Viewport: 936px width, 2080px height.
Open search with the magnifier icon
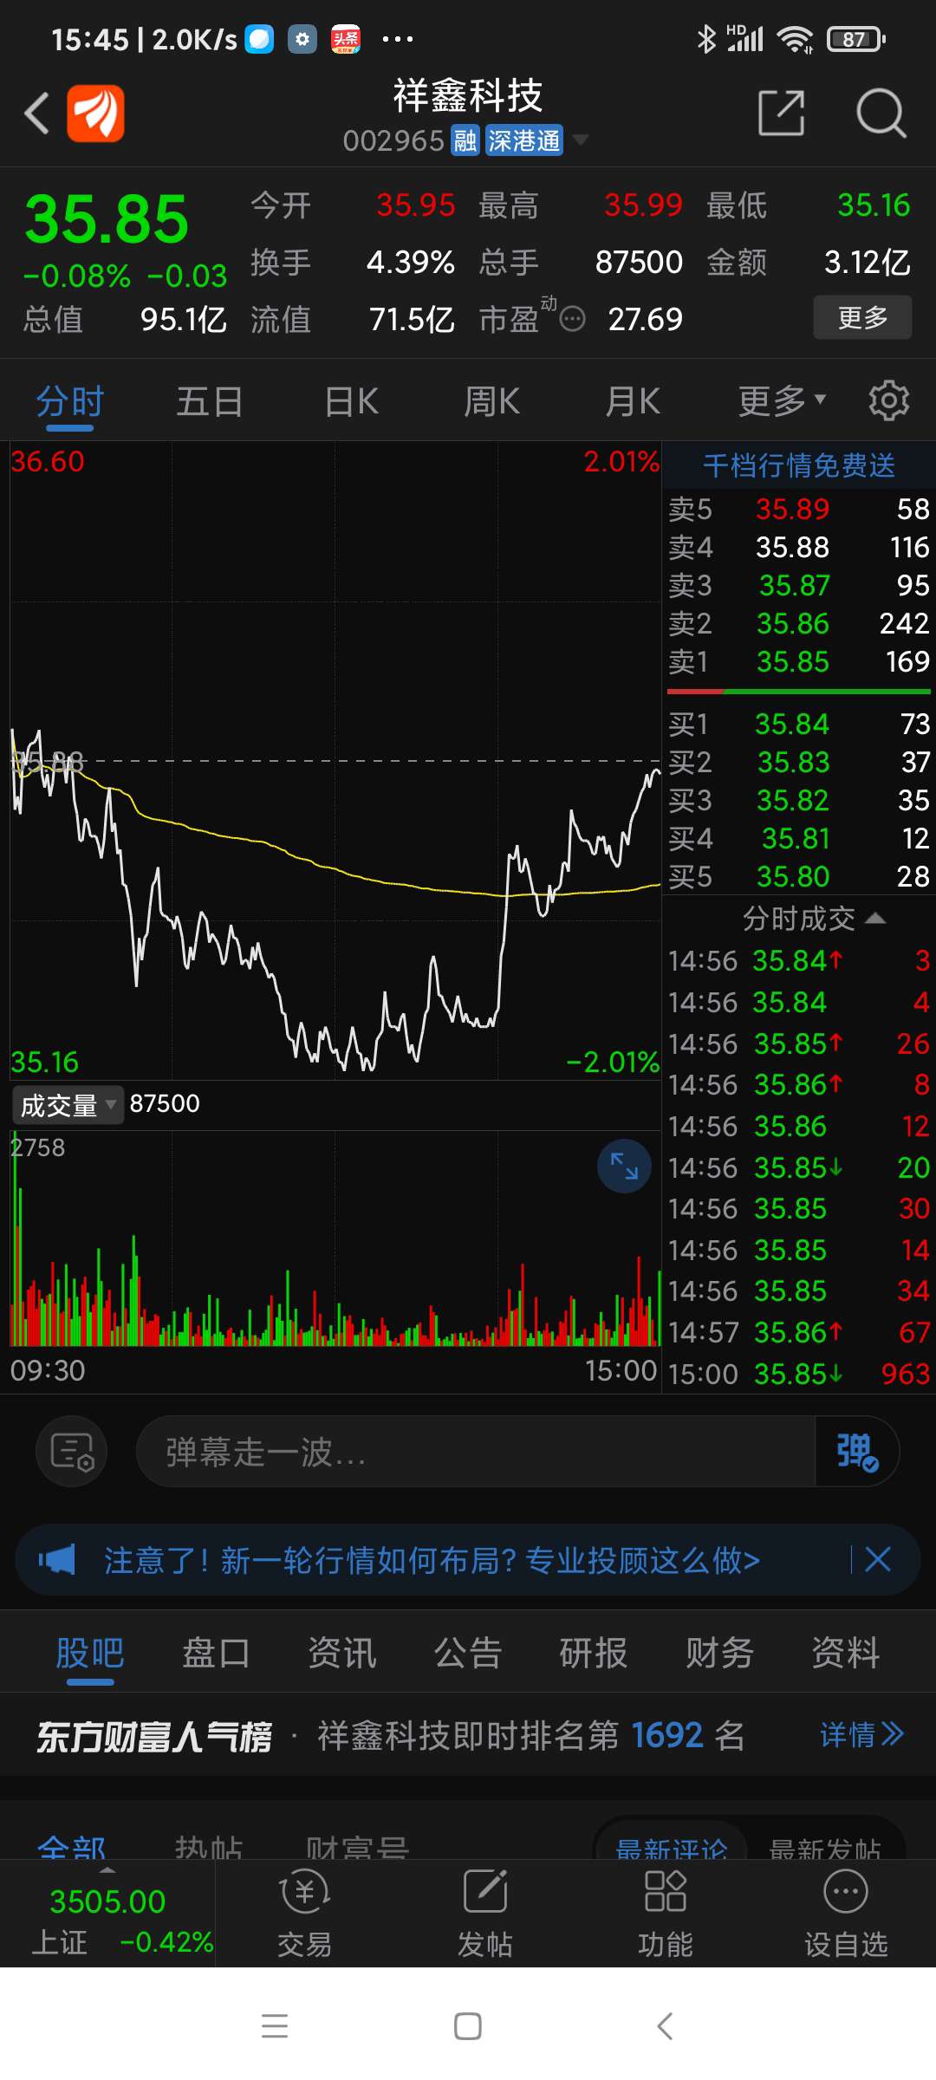click(881, 113)
